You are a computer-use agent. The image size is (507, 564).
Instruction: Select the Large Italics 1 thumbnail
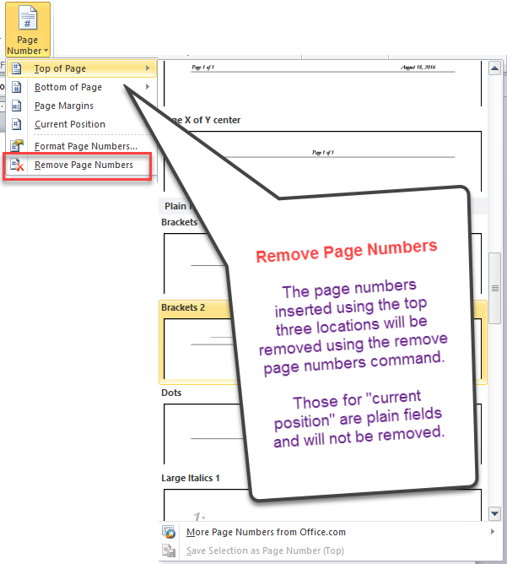(323, 504)
